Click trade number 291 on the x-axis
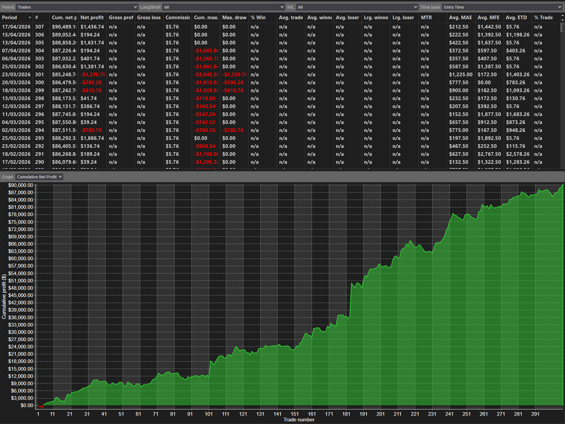This screenshot has height=424, width=565. (535, 414)
